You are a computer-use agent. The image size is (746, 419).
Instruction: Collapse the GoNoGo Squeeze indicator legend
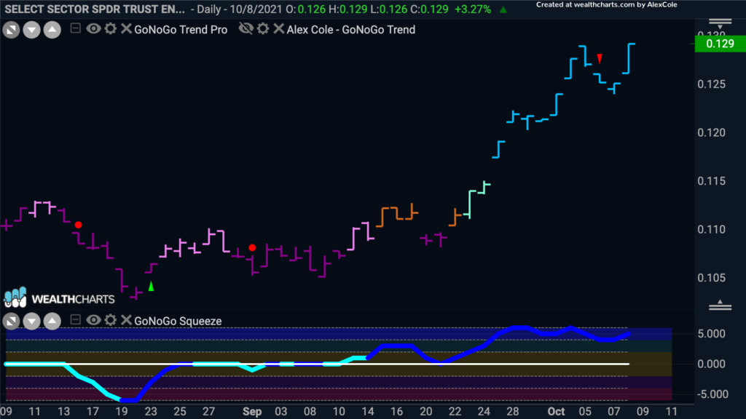(x=75, y=320)
